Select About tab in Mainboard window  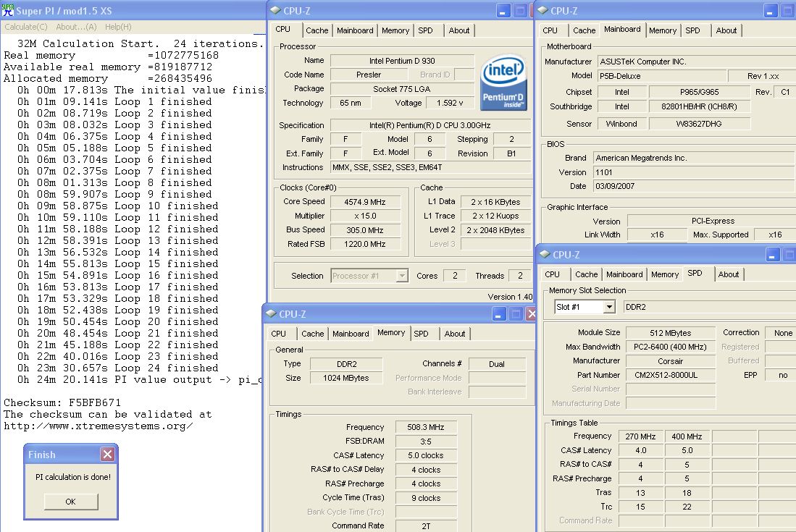pyautogui.click(x=726, y=30)
